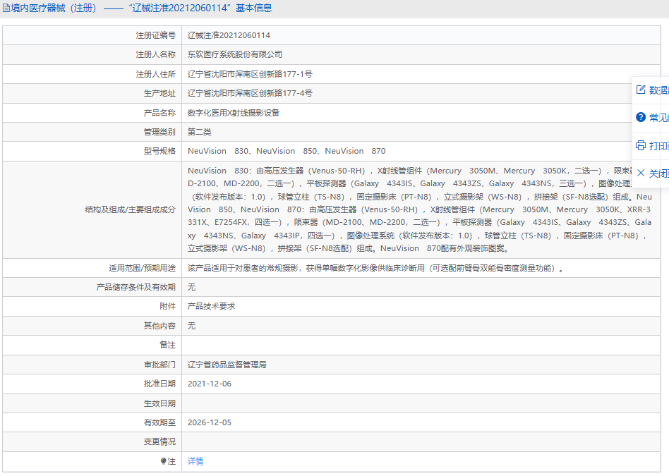Click the page title 境内医疗器械（注册）
669x476 pixels.
point(53,8)
